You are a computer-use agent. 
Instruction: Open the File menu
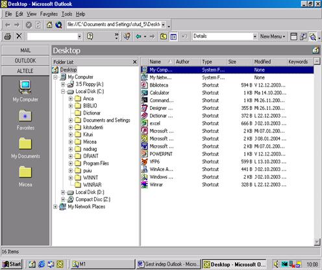pyautogui.click(x=8, y=14)
